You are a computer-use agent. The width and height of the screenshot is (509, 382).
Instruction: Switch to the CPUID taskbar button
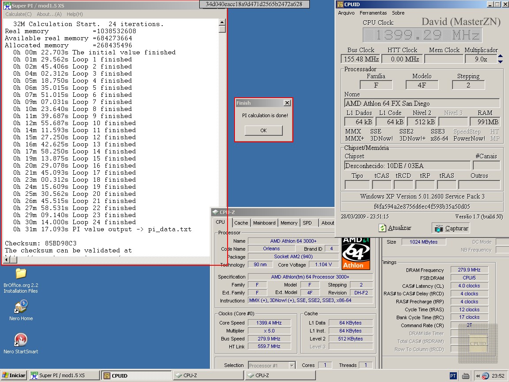coord(136,375)
